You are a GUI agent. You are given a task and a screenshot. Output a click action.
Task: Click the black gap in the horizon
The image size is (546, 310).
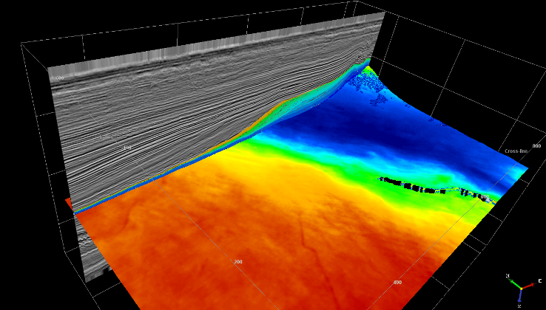[x=414, y=185]
